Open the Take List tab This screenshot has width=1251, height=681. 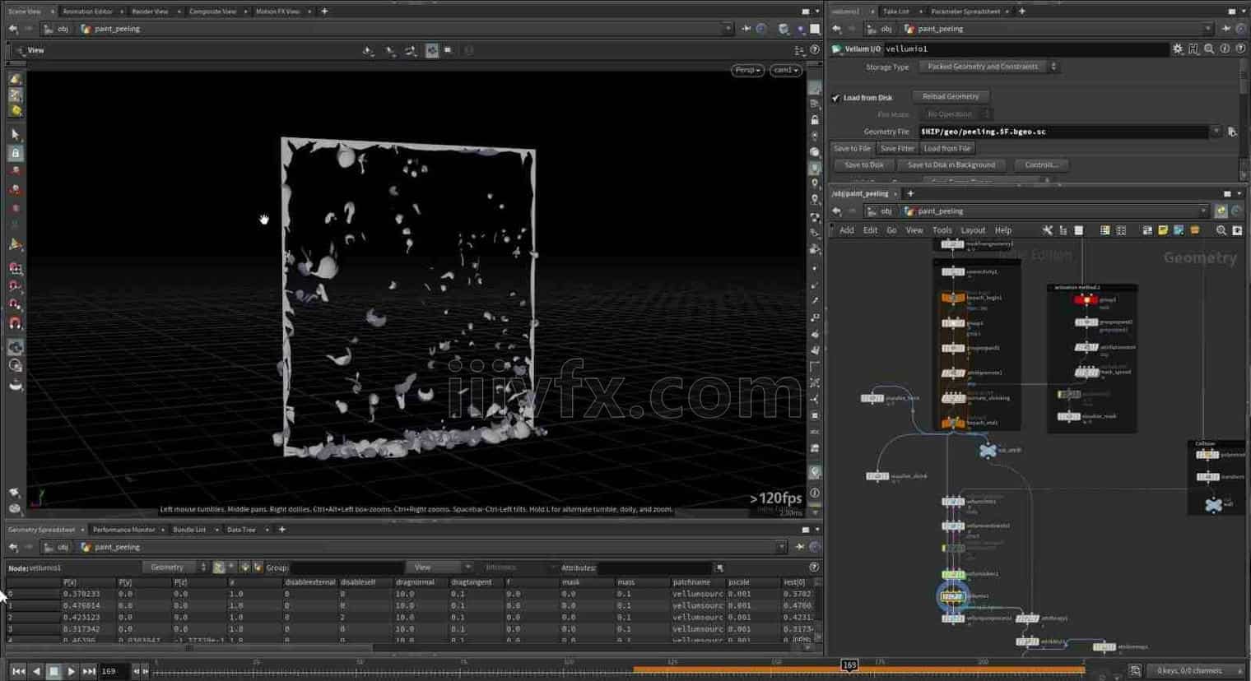(x=895, y=12)
